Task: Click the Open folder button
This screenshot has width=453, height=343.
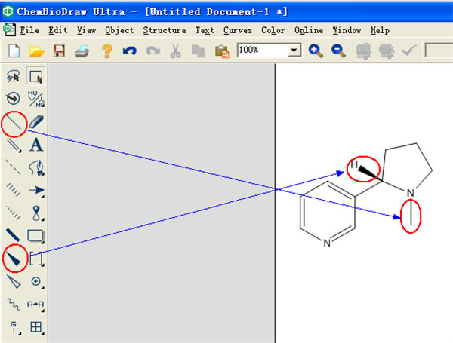Action: pos(36,51)
